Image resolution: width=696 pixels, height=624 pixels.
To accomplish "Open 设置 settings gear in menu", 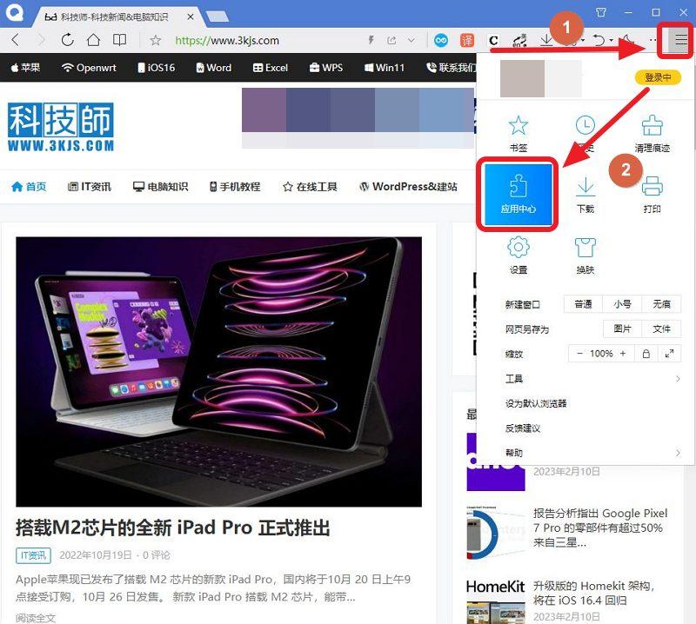I will pos(518,256).
